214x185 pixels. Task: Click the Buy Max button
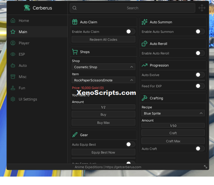pos(103,122)
